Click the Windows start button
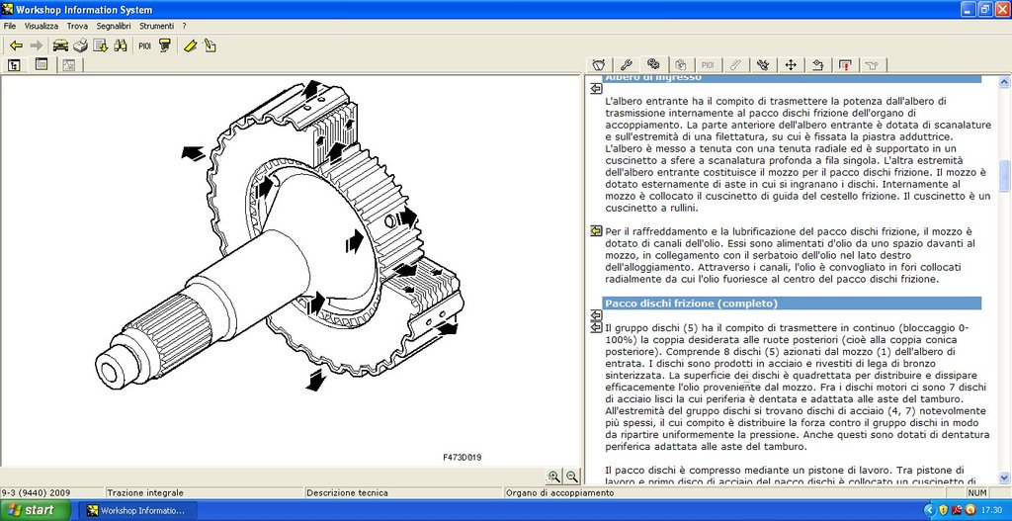The height and width of the screenshot is (521, 1012). coord(37,510)
